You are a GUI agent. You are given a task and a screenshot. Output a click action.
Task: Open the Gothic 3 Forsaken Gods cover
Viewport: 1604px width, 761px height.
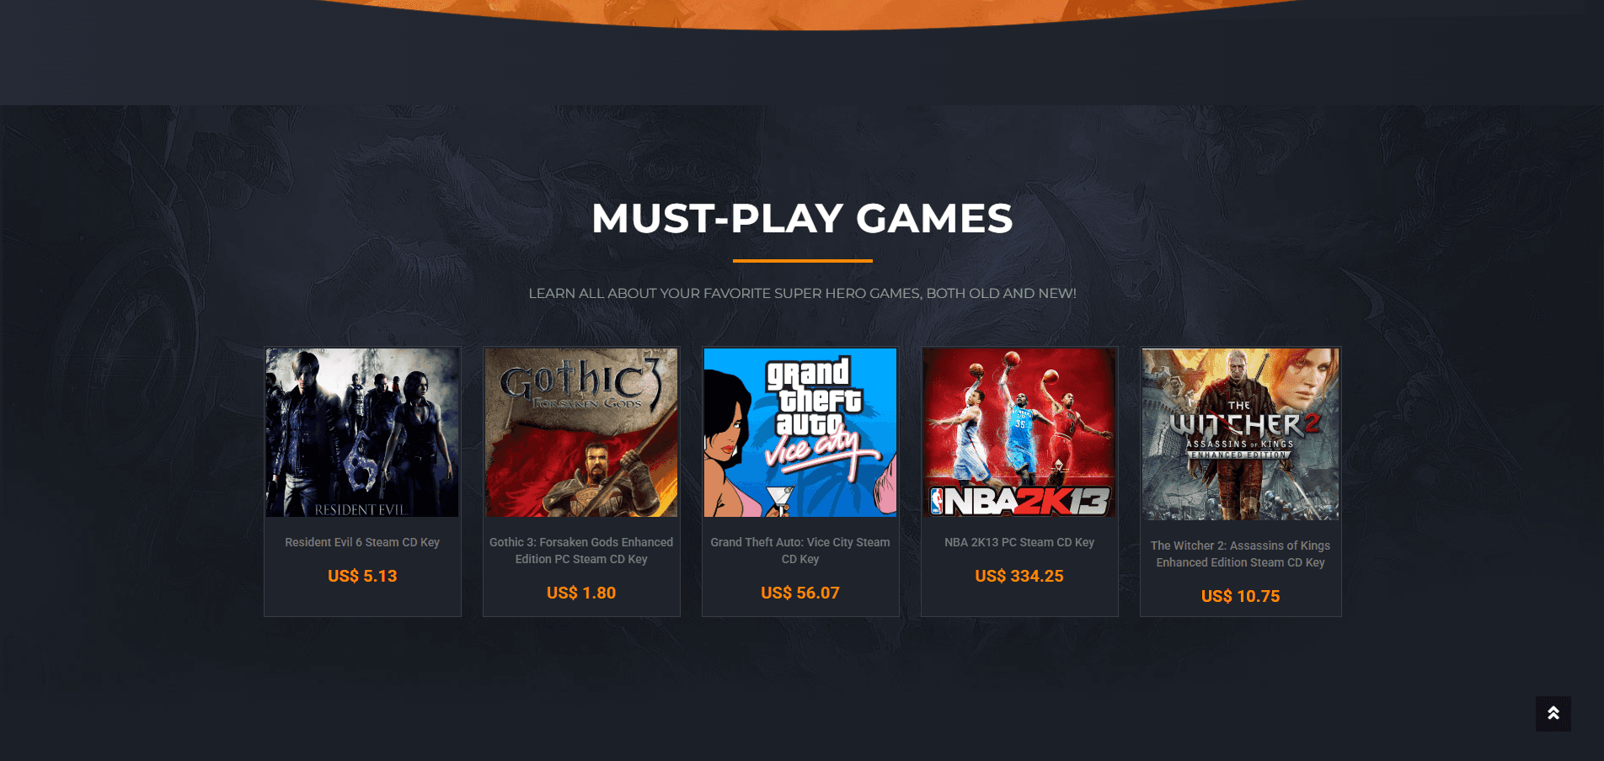click(581, 433)
